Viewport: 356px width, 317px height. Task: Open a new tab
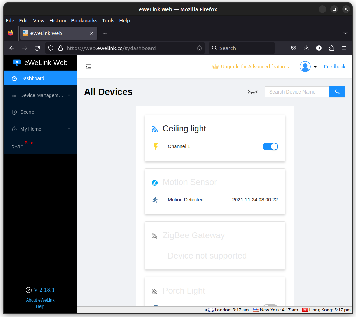pos(105,33)
